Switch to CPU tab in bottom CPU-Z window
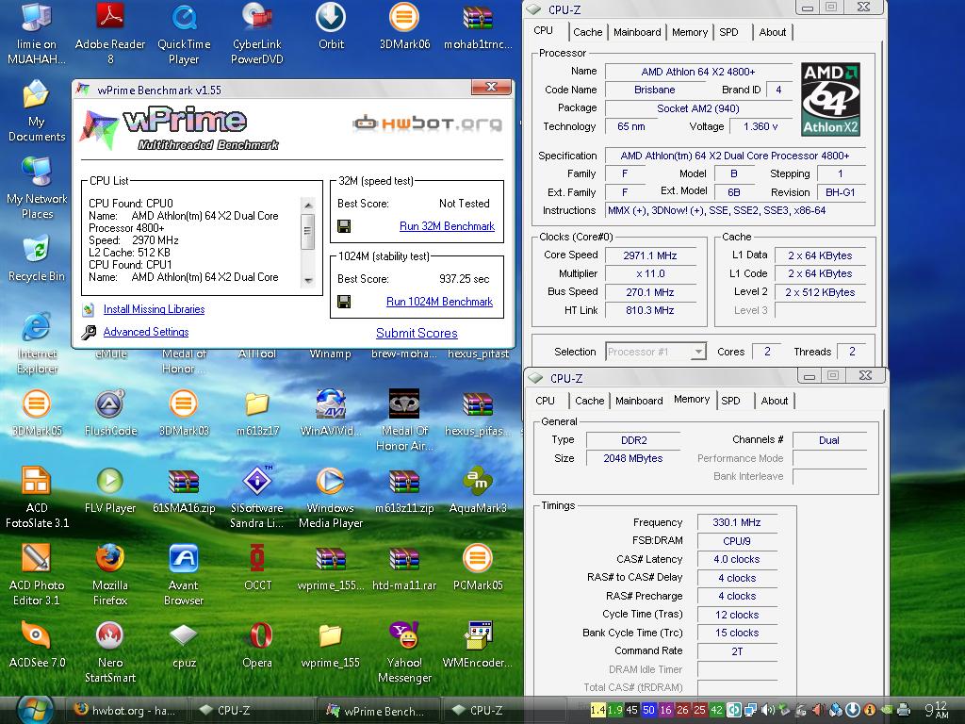The width and height of the screenshot is (965, 724). 545,401
